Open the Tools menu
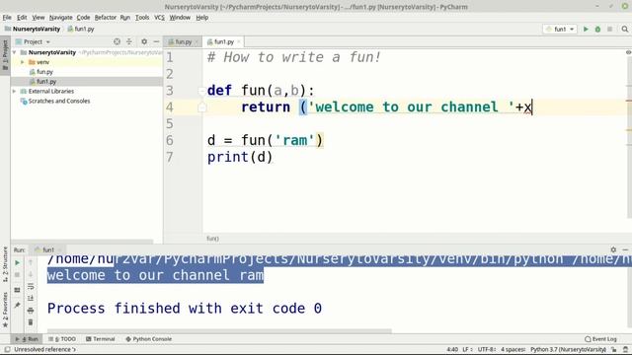 click(142, 18)
